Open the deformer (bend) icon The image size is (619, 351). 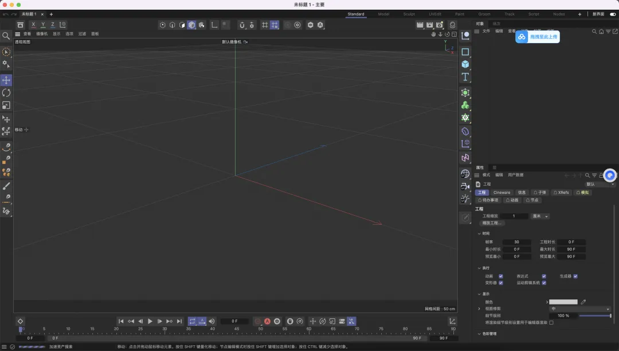(x=465, y=131)
